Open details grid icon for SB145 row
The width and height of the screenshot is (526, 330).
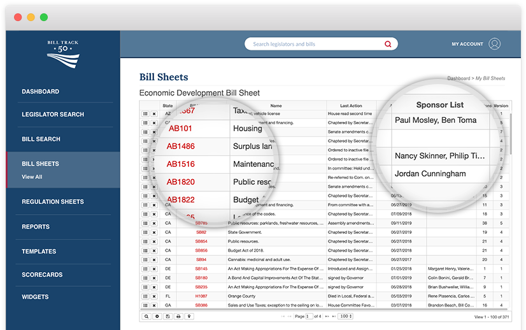pyautogui.click(x=145, y=269)
